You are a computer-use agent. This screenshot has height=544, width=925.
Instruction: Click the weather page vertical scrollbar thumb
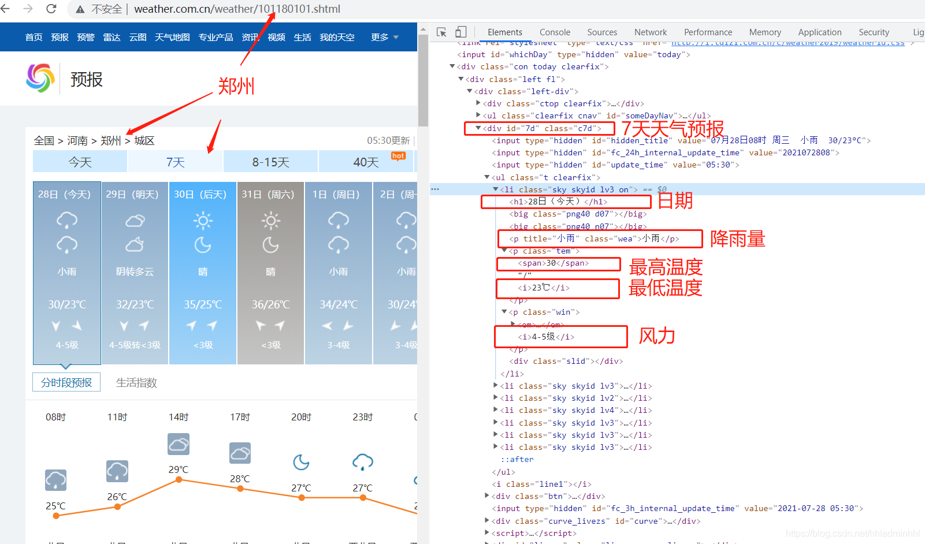tap(423, 80)
